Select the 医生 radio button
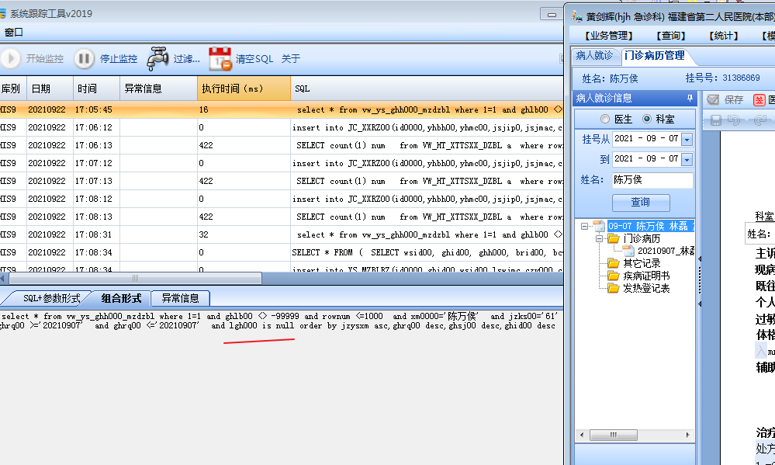Viewport: 775px width, 465px height. (x=605, y=119)
